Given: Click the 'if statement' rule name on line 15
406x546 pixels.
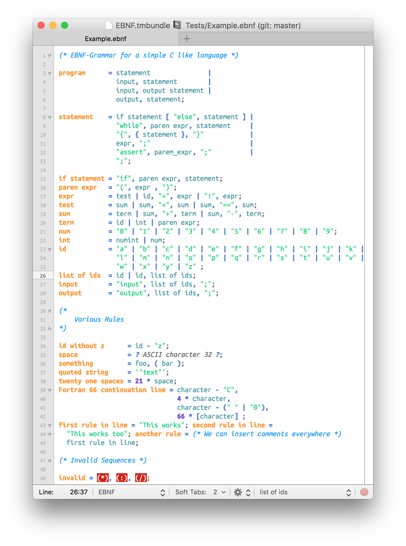Looking at the screenshot, I should point(81,178).
